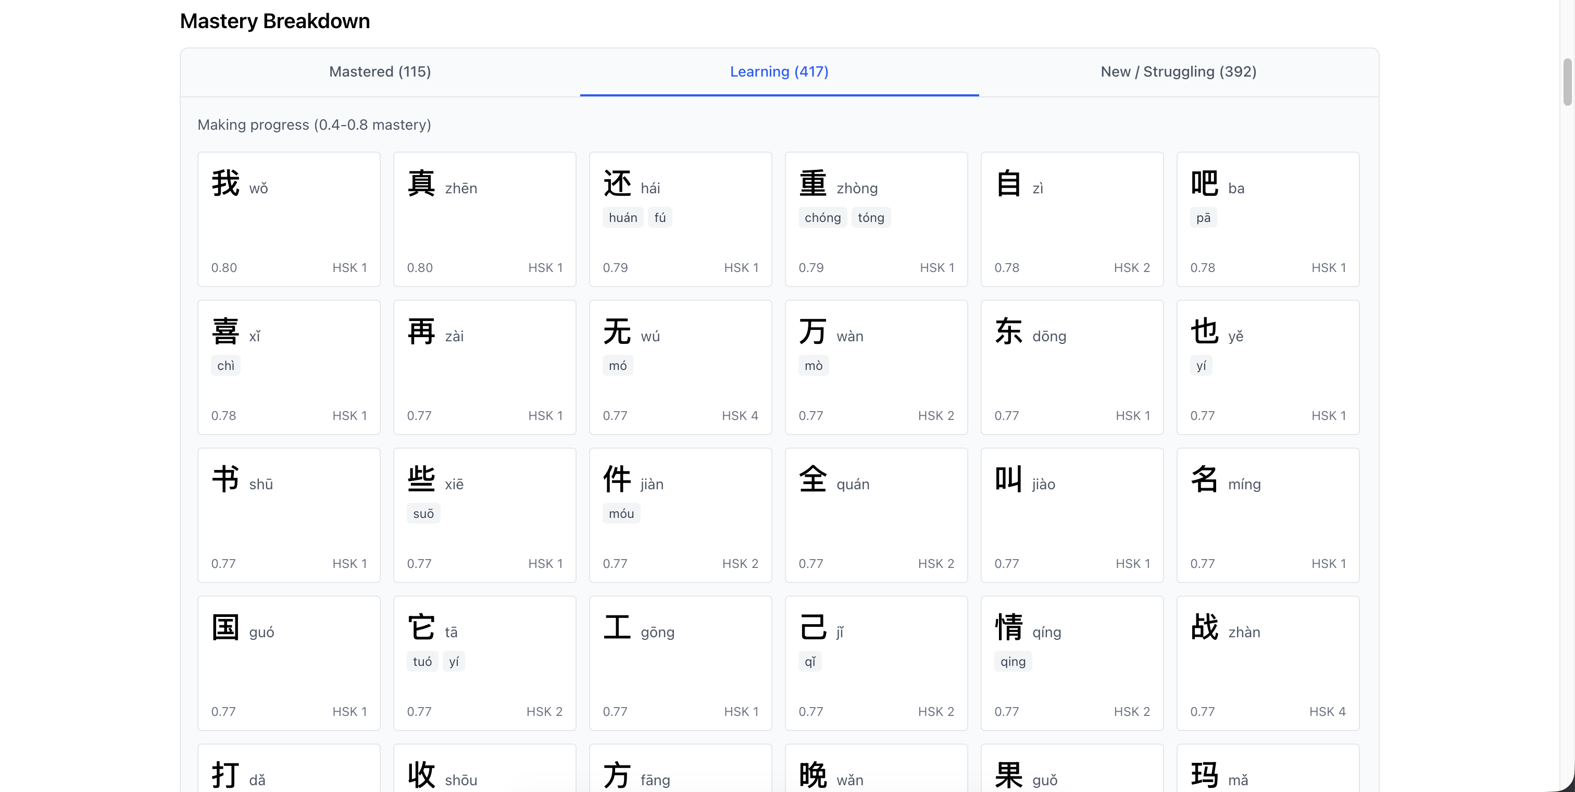The height and width of the screenshot is (792, 1575).
Task: Click the huán reading chip on 还
Action: click(x=622, y=218)
